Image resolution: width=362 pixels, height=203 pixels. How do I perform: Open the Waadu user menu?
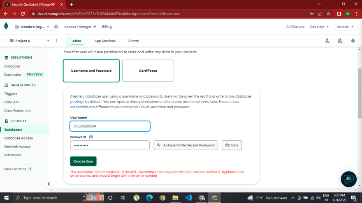click(x=345, y=27)
